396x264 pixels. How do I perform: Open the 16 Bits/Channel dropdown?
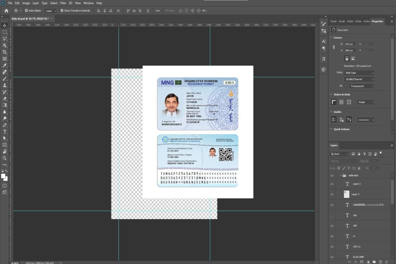tap(359, 79)
